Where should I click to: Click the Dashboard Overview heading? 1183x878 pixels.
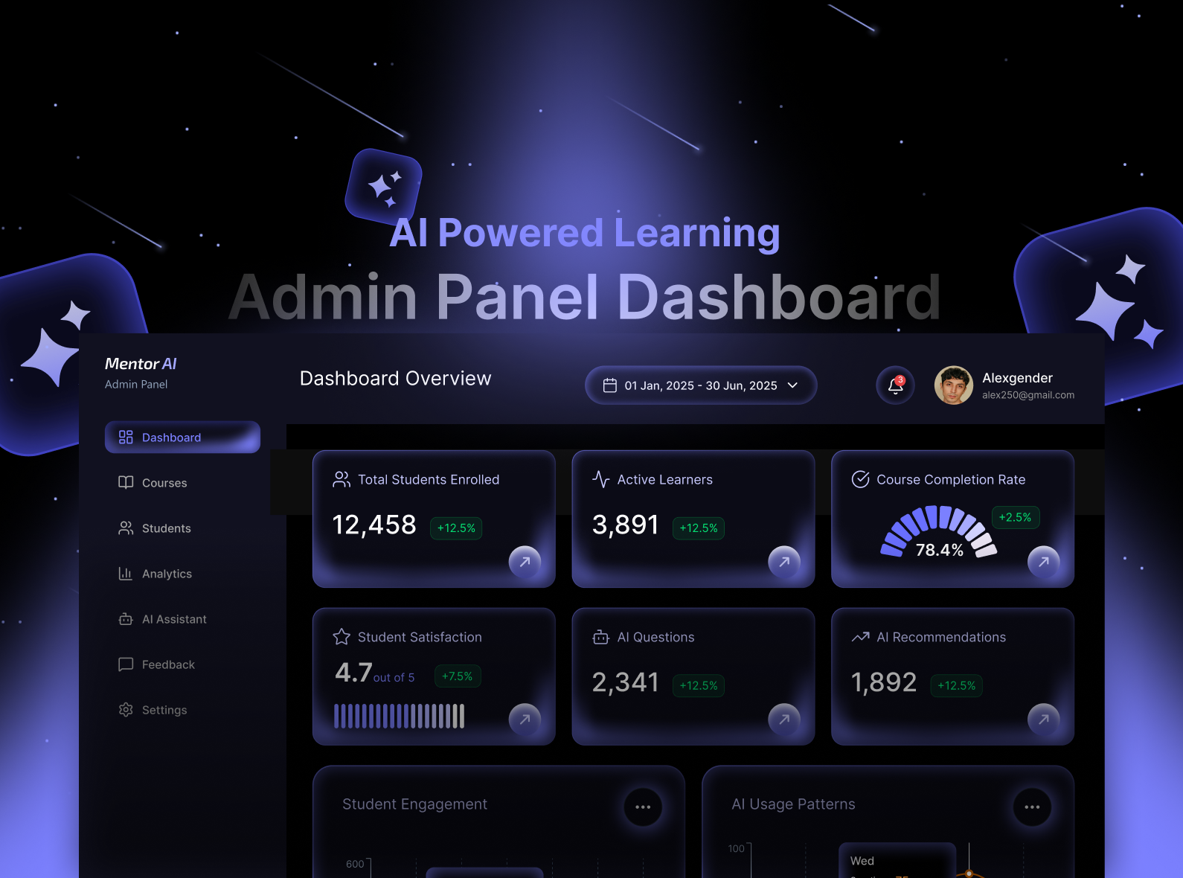(396, 379)
